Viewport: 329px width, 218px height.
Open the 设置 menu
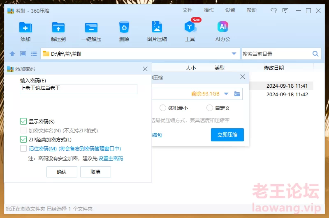(230, 10)
